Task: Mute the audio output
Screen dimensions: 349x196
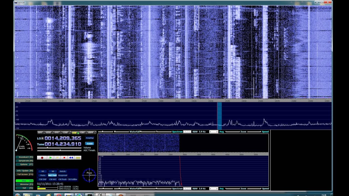Action: click(43, 175)
